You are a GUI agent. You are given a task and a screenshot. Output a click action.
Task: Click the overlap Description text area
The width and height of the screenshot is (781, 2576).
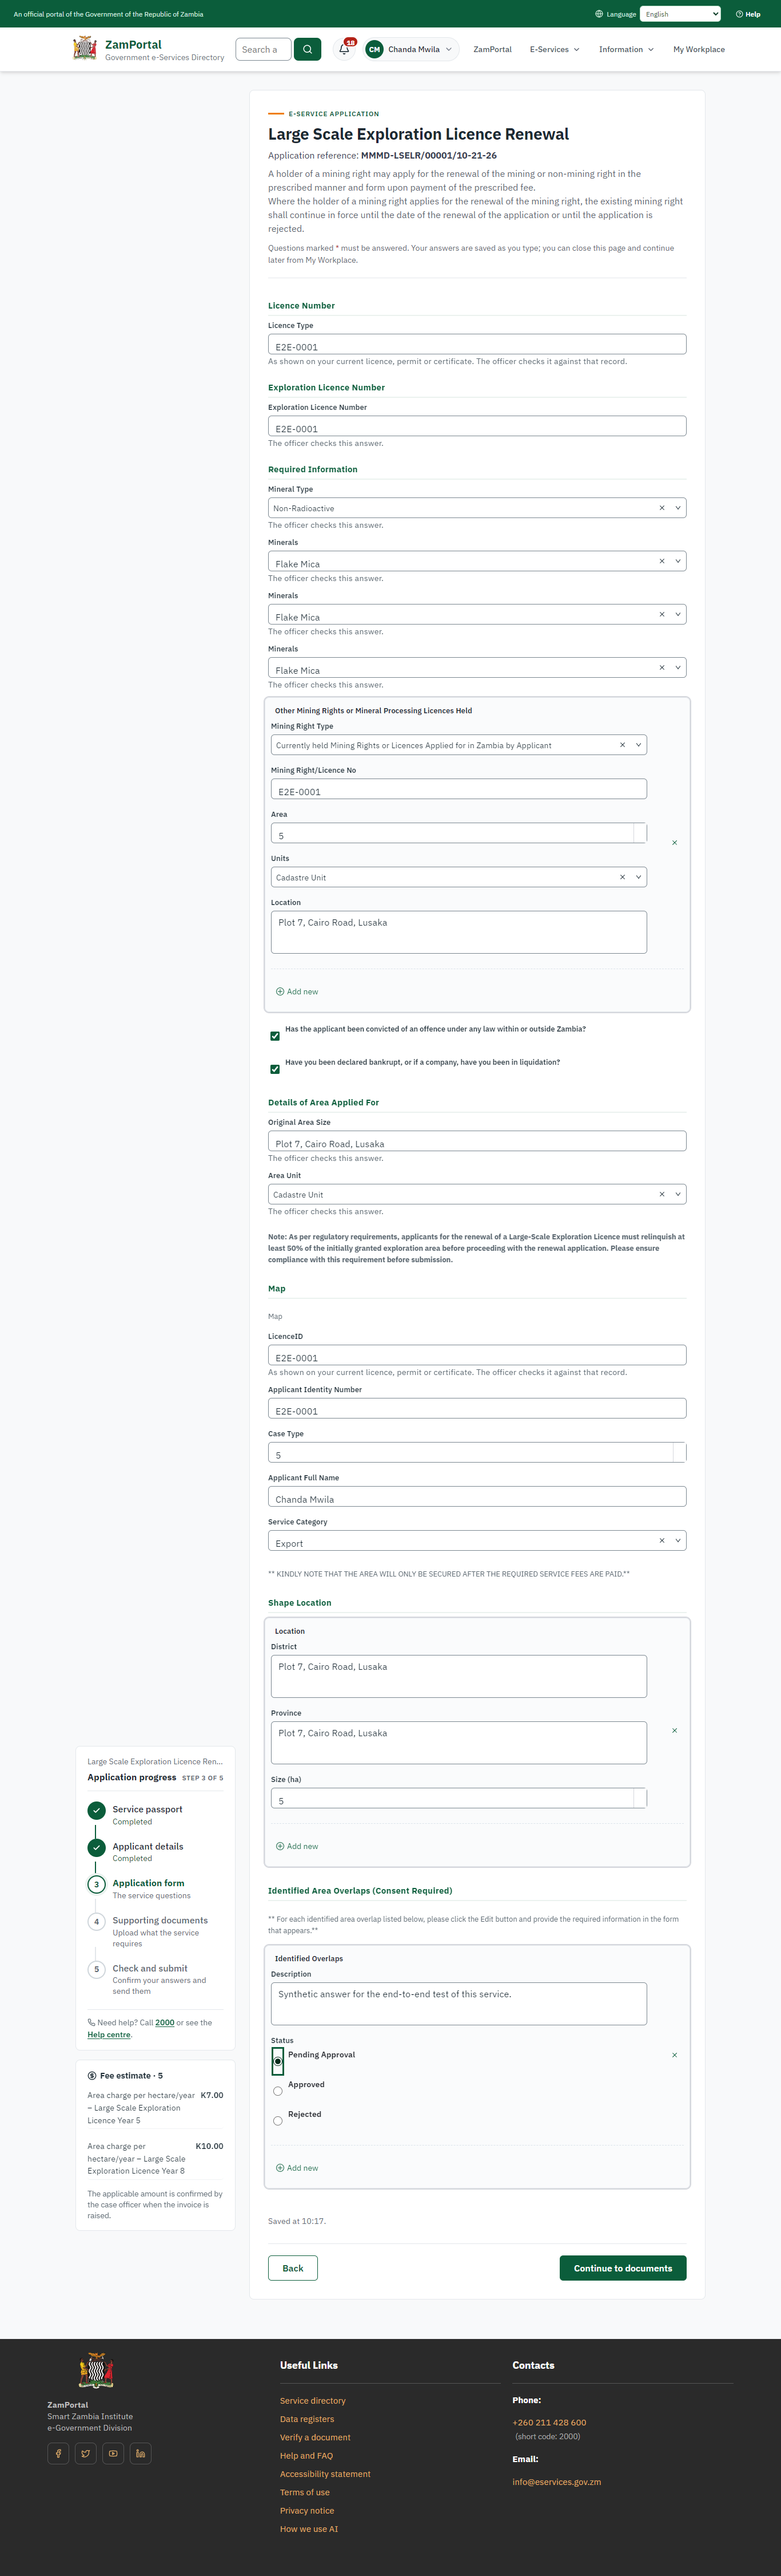pos(459,2004)
